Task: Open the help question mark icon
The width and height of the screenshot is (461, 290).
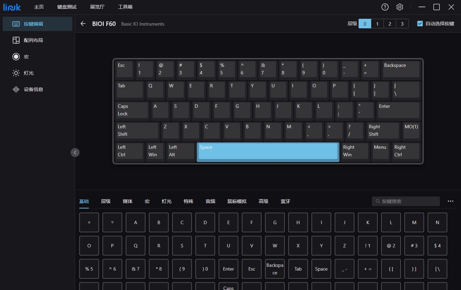Action: tap(385, 7)
